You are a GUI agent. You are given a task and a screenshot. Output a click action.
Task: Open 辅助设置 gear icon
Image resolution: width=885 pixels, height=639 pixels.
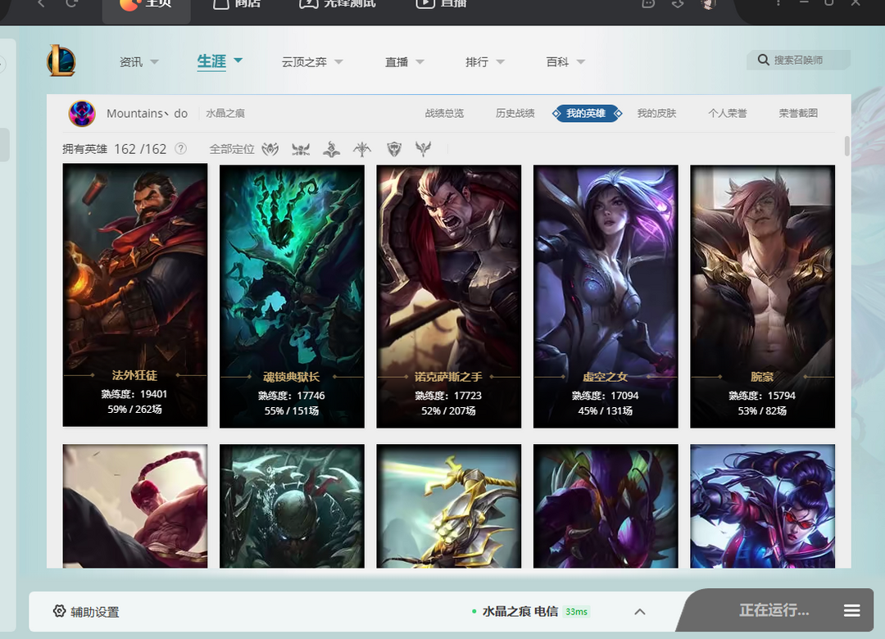coord(59,611)
